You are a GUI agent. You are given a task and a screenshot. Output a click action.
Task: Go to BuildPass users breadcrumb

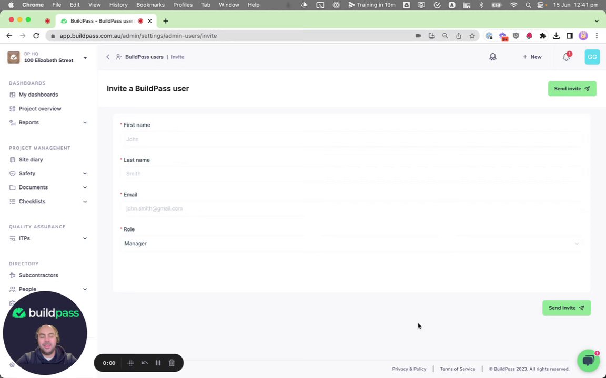point(144,57)
